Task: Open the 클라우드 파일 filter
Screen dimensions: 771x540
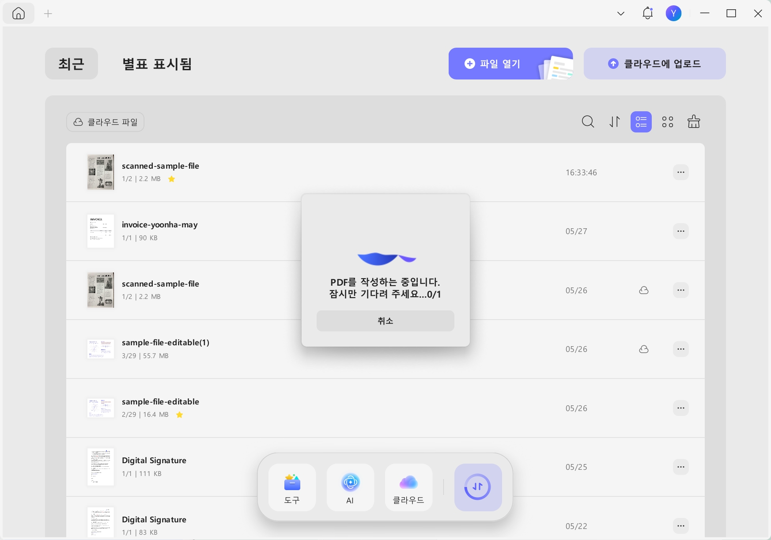Action: coord(106,122)
